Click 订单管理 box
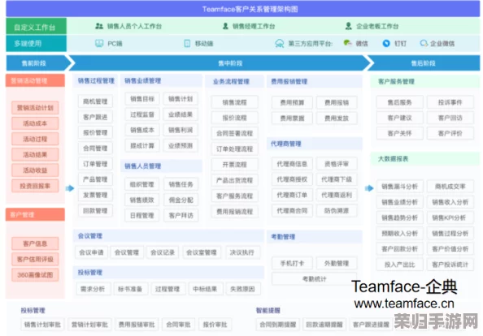Screen dimensions: 483x336 [x=95, y=164]
